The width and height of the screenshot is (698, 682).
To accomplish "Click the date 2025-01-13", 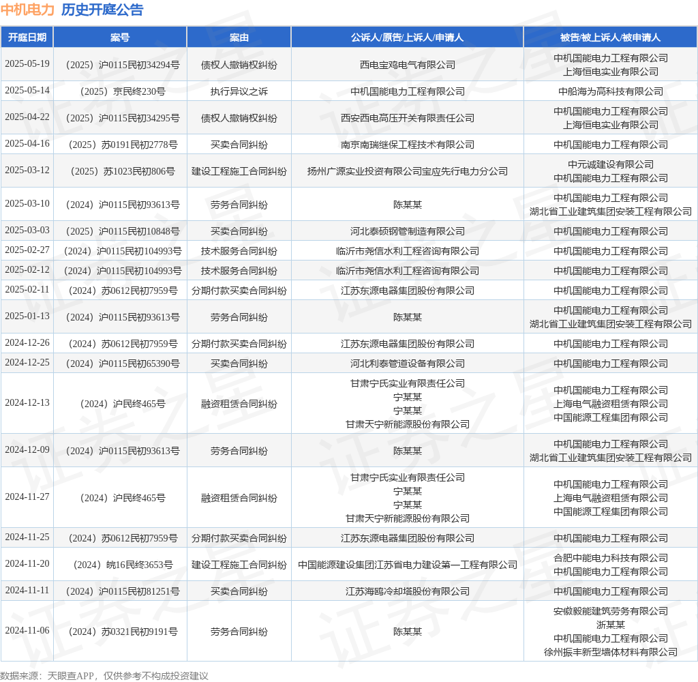I will click(x=27, y=316).
